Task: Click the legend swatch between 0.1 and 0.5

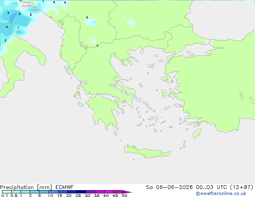Action: (x=7, y=192)
